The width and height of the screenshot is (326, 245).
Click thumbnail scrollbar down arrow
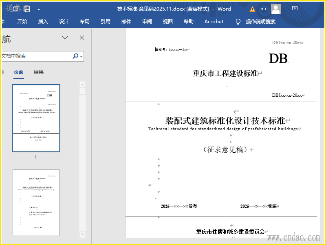pos(83,234)
